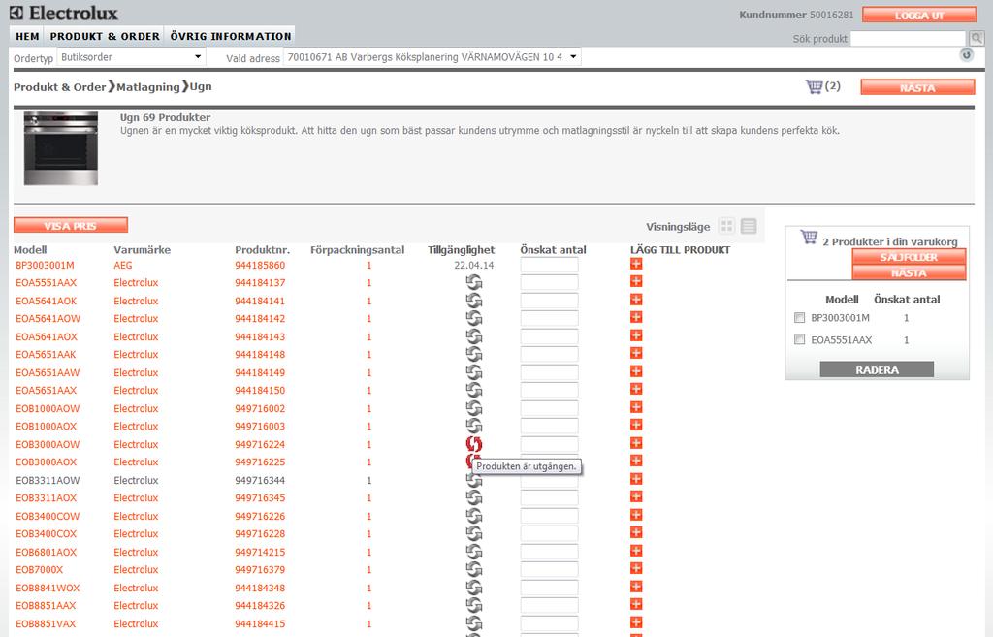Check availability icon for EOB3400COW
The height and width of the screenshot is (637, 993).
tap(473, 516)
